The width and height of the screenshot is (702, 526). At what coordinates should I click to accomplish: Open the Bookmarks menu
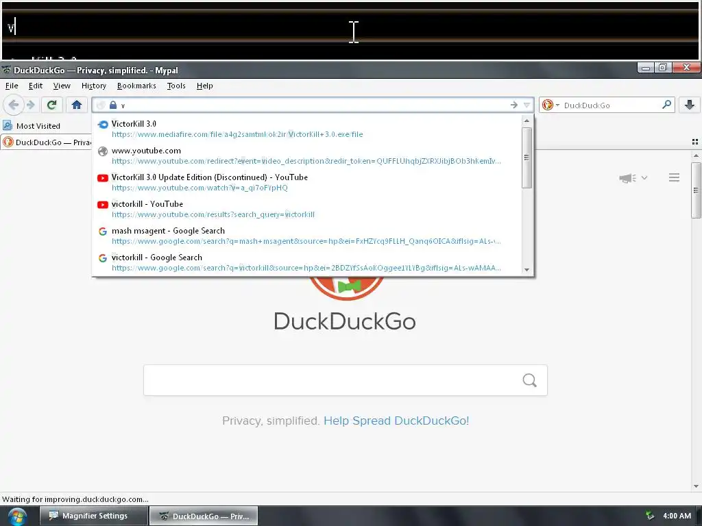pyautogui.click(x=136, y=86)
